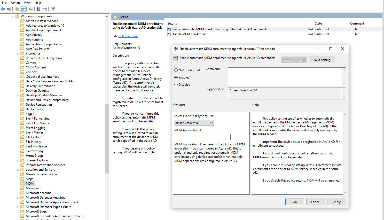Open the Action menu
Viewport: 384px width, 220px height.
[x=15, y=3]
